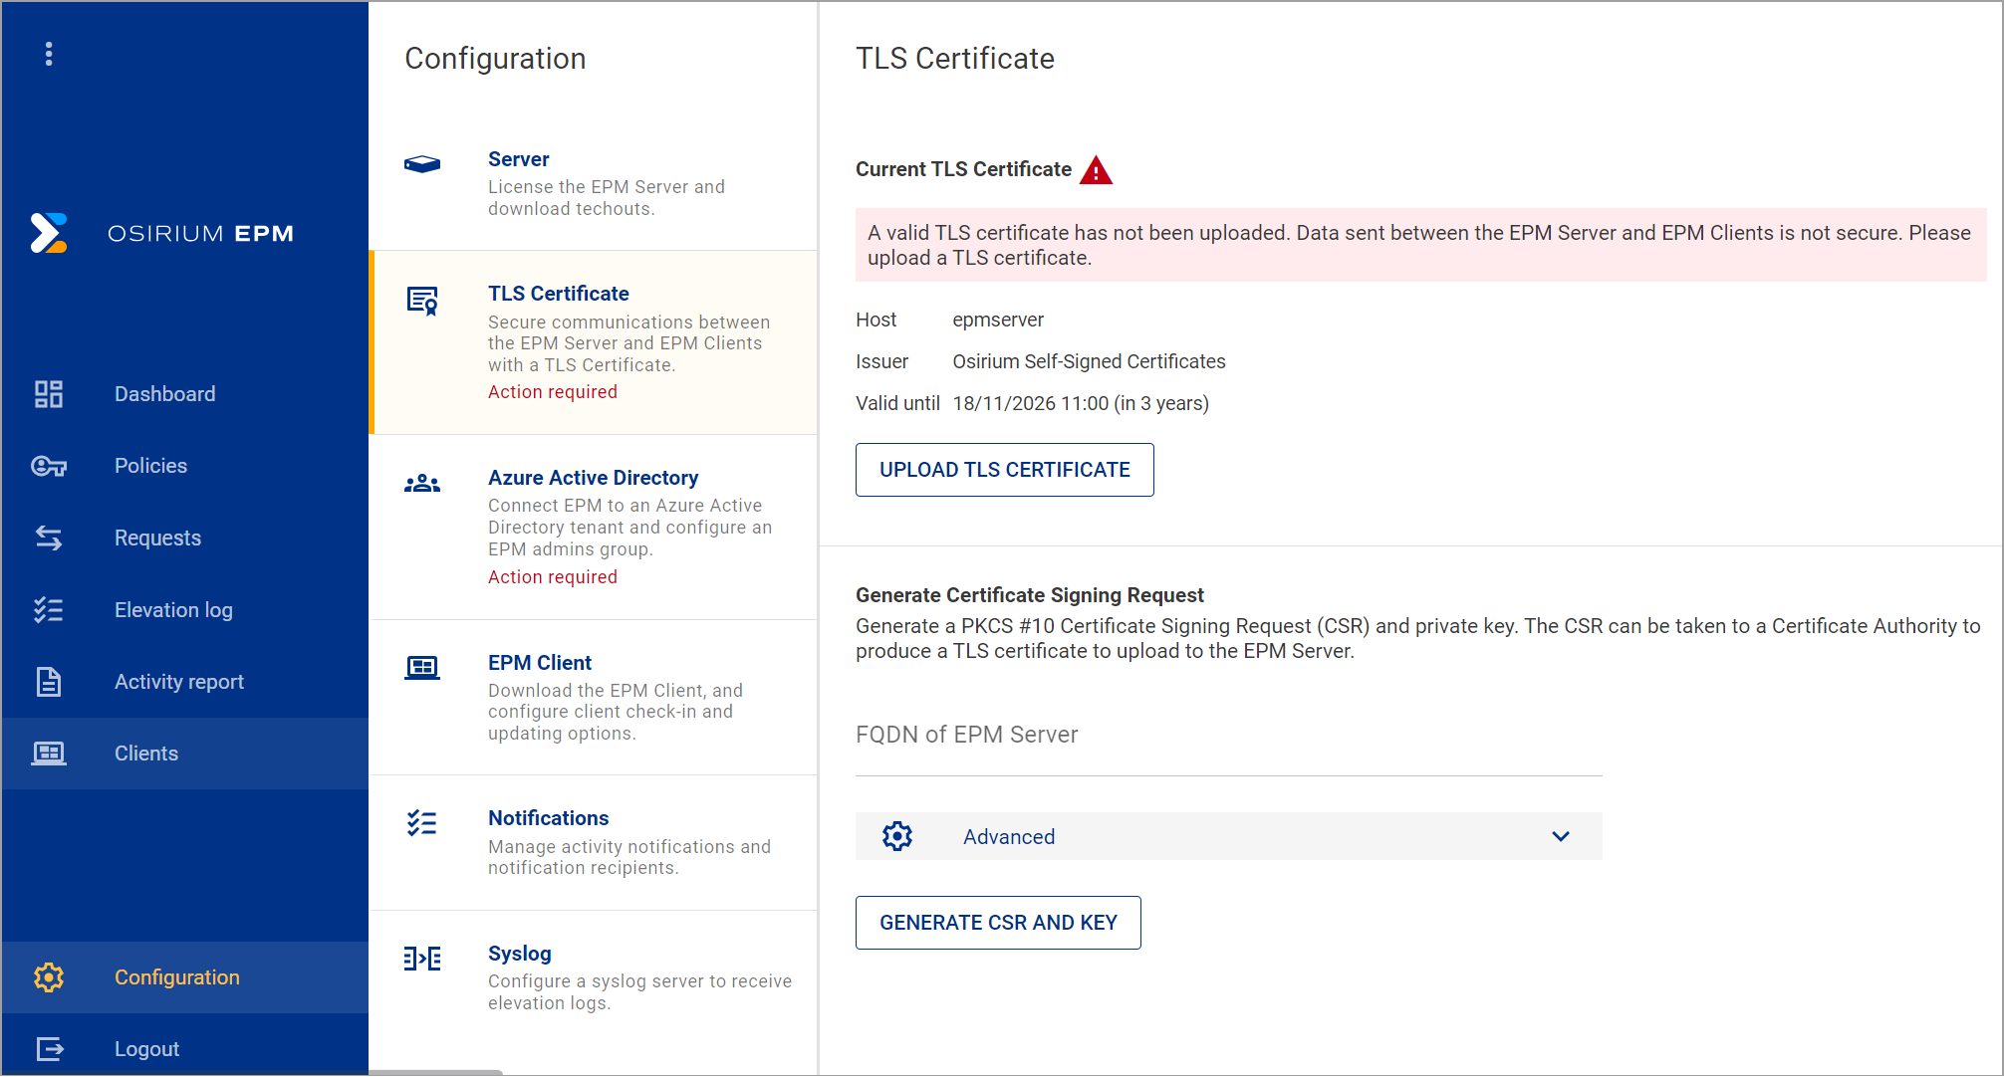Viewport: 2004px width, 1077px height.
Task: Click the Dashboard sidebar icon
Action: (48, 394)
